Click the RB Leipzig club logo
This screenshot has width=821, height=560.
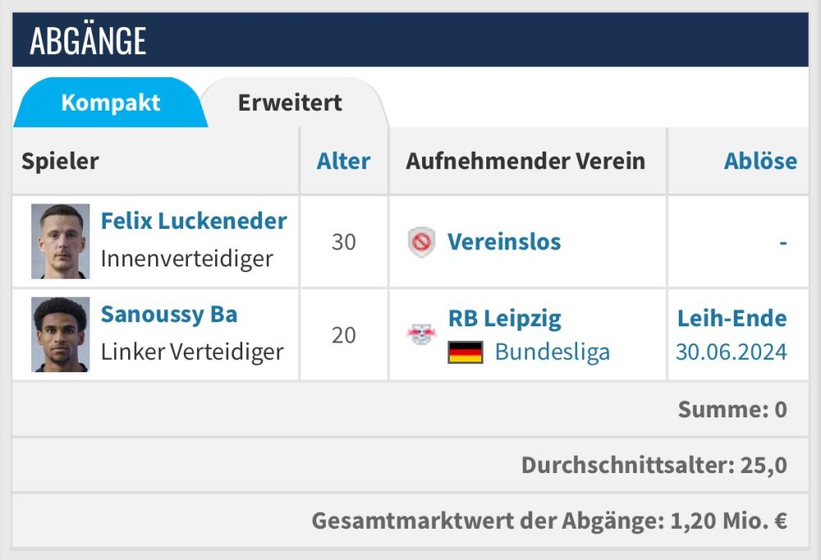(421, 334)
